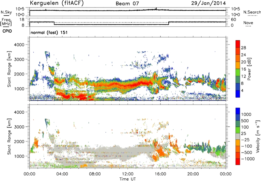Click the '16:00' time tick label
The image size is (261, 181).
point(160,174)
